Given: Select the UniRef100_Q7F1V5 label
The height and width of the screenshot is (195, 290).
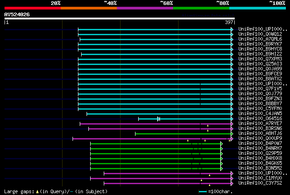Looking at the screenshot, I should 260,88.
